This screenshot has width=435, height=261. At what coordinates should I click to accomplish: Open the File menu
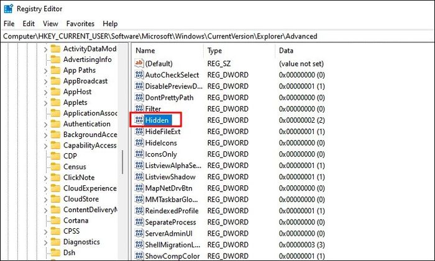9,24
